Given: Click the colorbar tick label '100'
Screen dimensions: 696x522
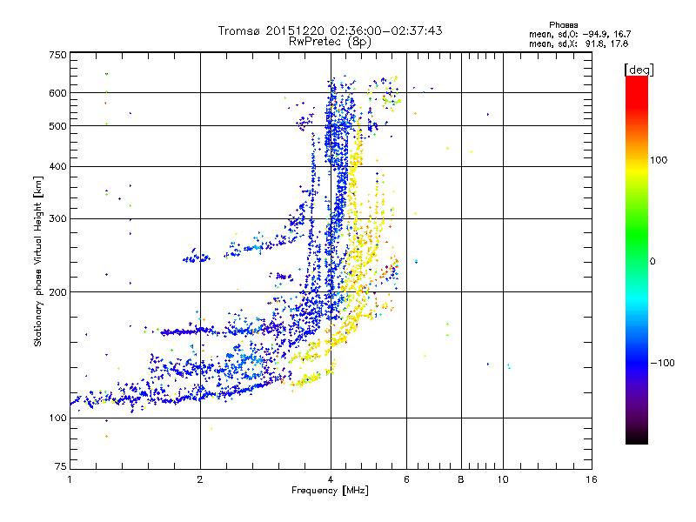Looking at the screenshot, I should [659, 160].
